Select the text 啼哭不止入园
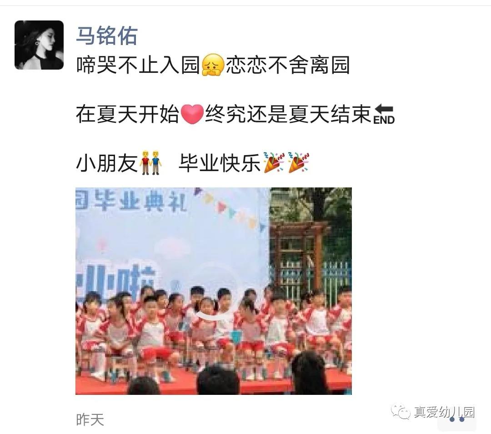 (138, 65)
